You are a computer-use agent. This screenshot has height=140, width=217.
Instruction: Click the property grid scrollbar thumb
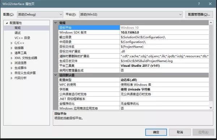coord(211,63)
